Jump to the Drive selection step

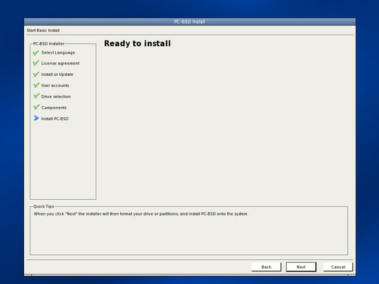pos(56,97)
